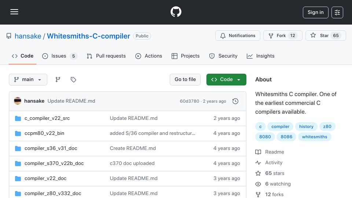Viewport: 352px width, 198px height.
Task: Expand the green Code dropdown
Action: point(226,80)
